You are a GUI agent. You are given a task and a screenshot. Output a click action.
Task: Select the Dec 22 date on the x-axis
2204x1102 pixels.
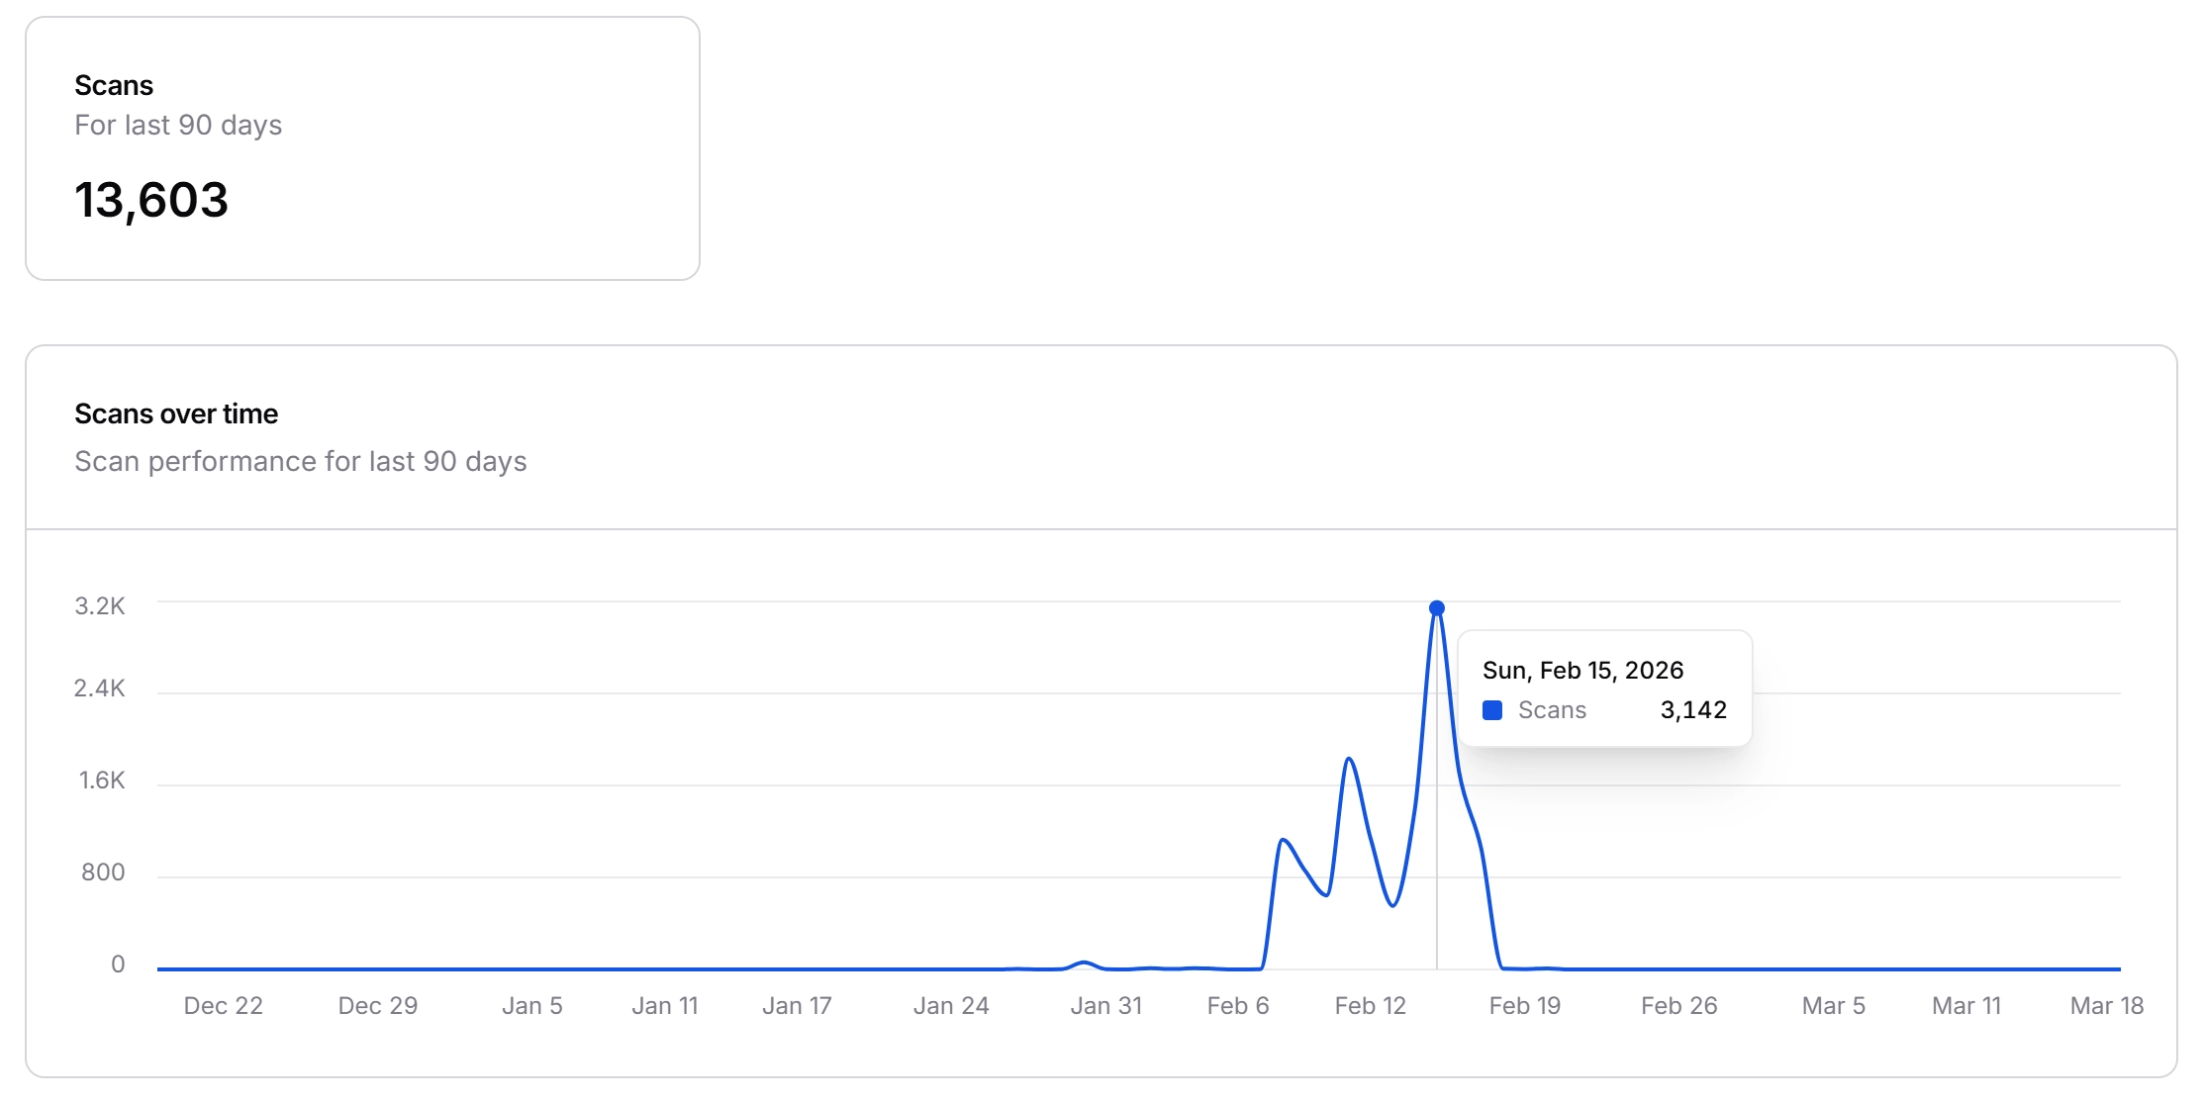click(225, 1005)
